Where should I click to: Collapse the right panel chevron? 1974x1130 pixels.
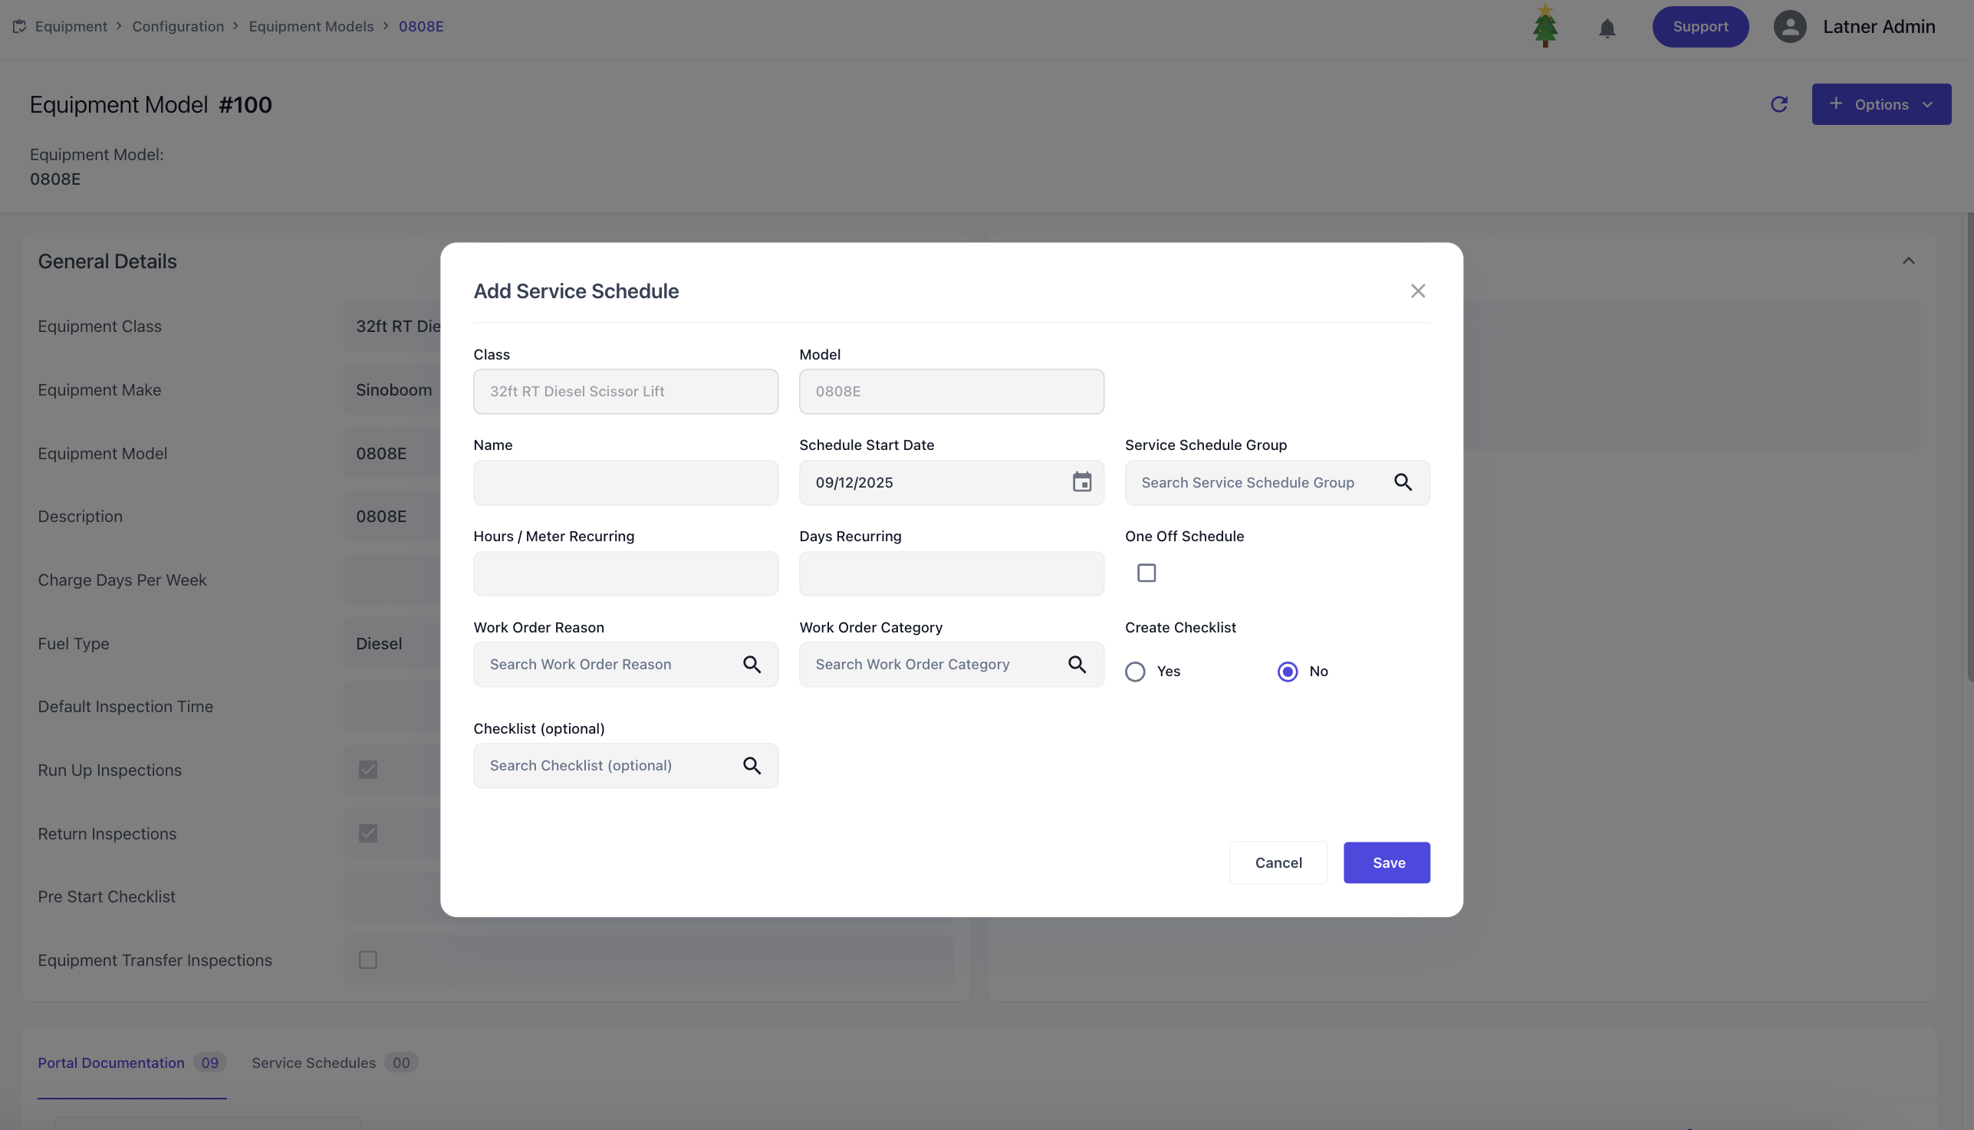coord(1908,261)
